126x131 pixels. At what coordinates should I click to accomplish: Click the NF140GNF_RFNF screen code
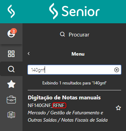47,105
